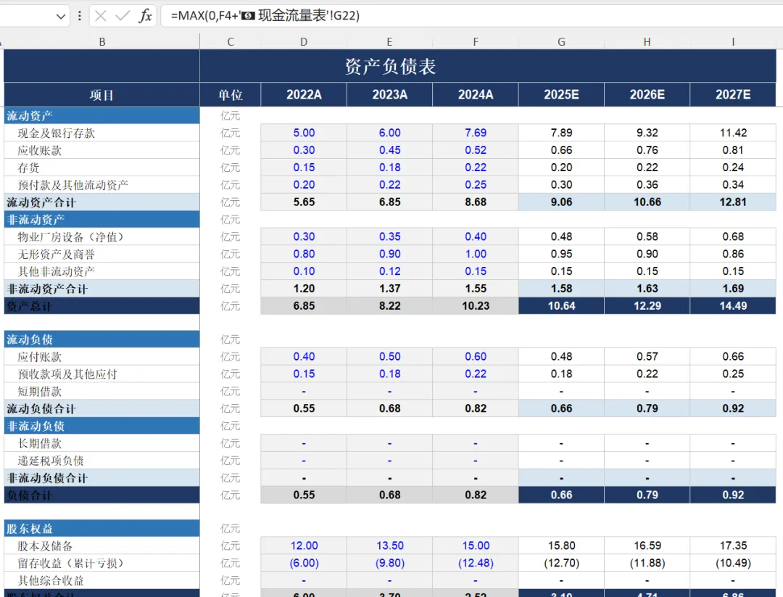783x597 pixels.
Task: Select the 2025E year header
Action: [x=561, y=95]
